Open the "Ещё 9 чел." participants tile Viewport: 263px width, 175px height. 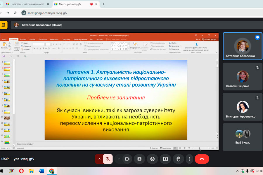click(242, 137)
